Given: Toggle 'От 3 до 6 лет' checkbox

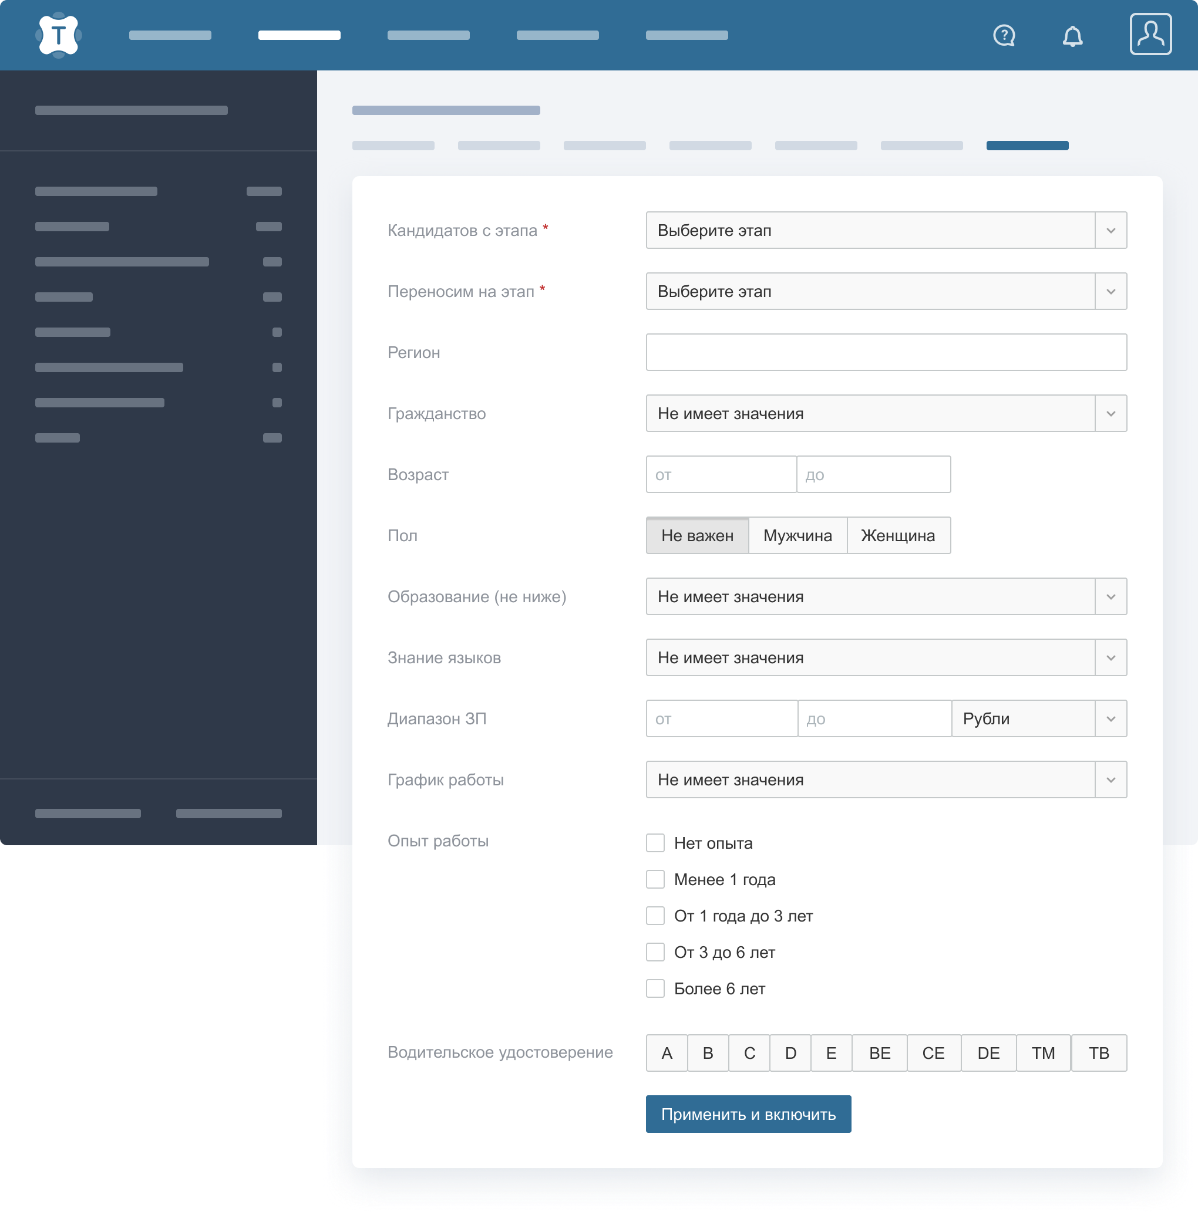Looking at the screenshot, I should (x=655, y=952).
